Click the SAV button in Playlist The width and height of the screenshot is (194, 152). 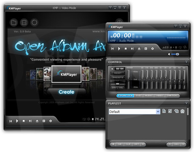point(177,144)
